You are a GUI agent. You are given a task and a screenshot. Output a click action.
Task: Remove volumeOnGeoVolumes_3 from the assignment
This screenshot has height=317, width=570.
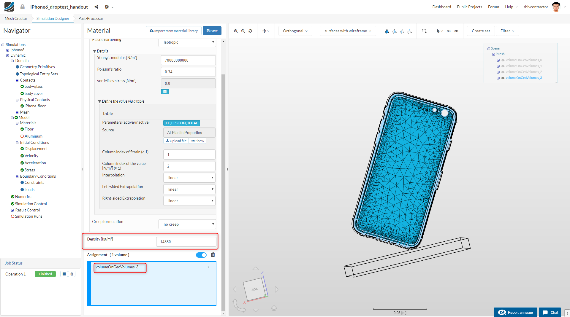pos(208,267)
